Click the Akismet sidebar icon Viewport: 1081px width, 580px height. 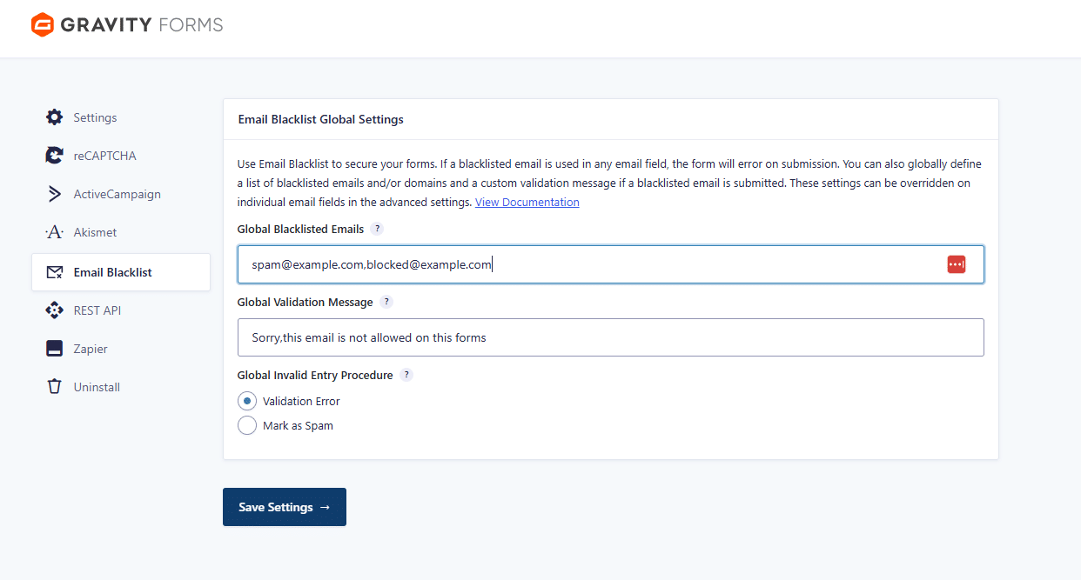tap(54, 232)
